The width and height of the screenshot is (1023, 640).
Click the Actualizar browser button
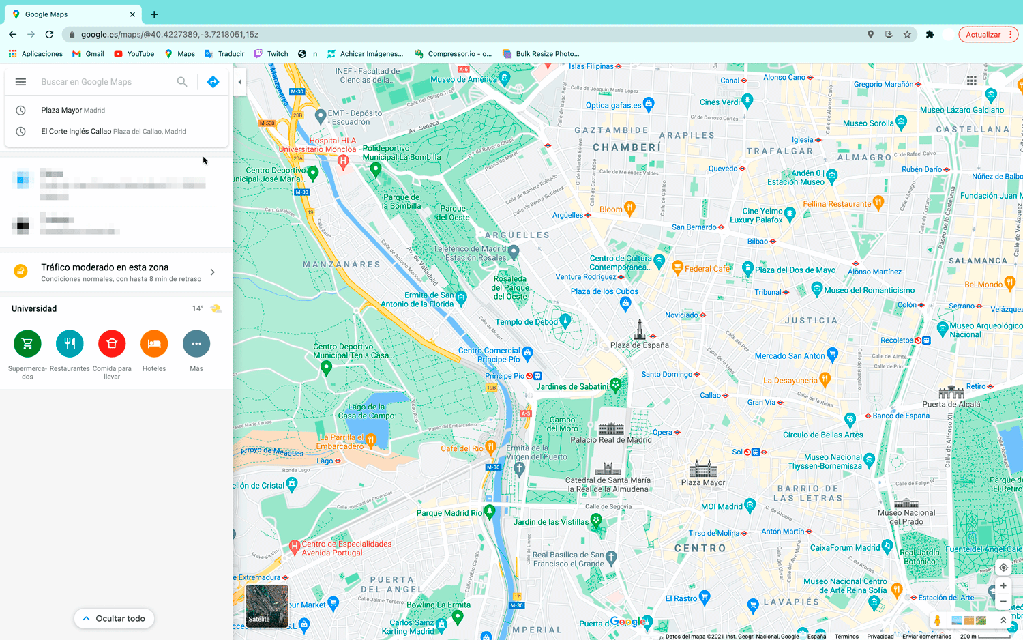pyautogui.click(x=988, y=34)
